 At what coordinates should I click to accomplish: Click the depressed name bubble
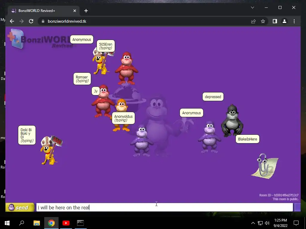pyautogui.click(x=213, y=97)
